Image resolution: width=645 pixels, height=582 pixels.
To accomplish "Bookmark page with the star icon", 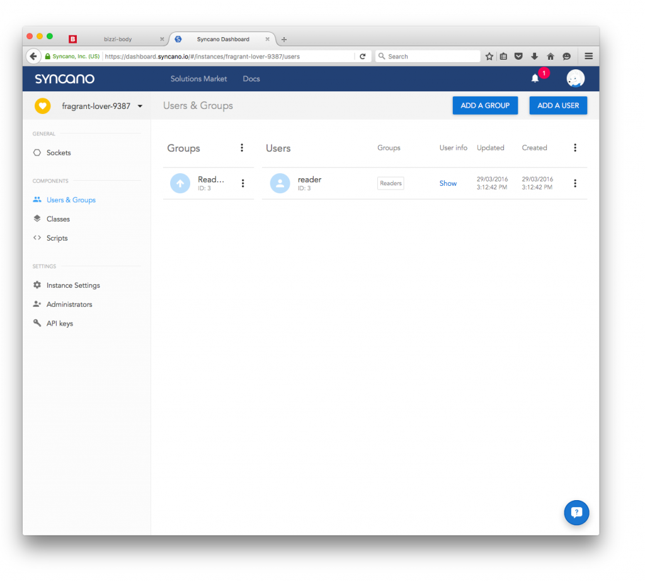I will (489, 56).
